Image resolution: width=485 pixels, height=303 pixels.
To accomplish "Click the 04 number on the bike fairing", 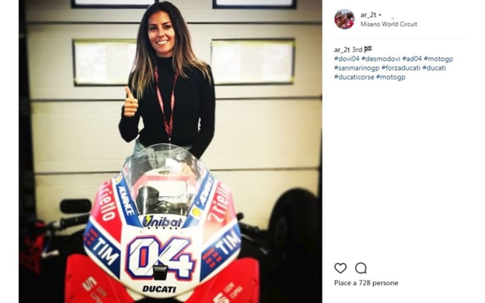I will point(161,256).
